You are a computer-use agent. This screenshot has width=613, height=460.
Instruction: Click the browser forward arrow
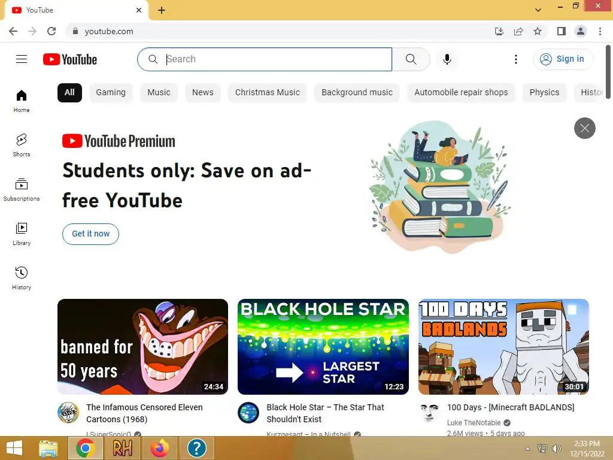coord(32,31)
